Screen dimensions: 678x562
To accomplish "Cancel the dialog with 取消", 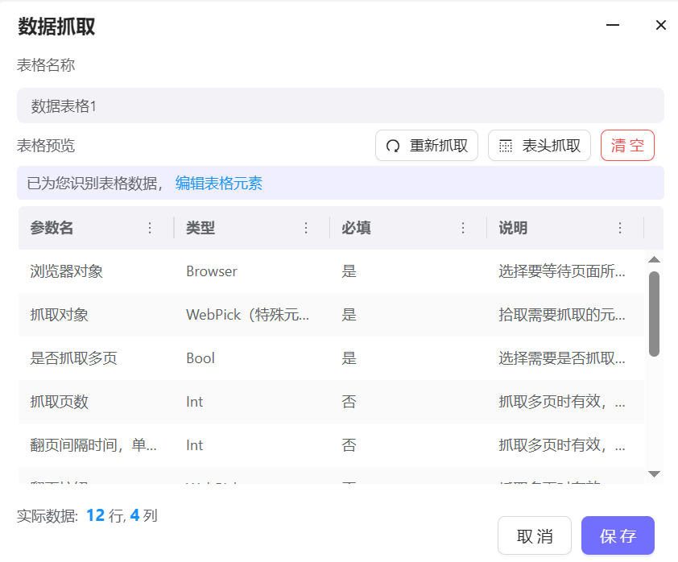I will (x=535, y=536).
